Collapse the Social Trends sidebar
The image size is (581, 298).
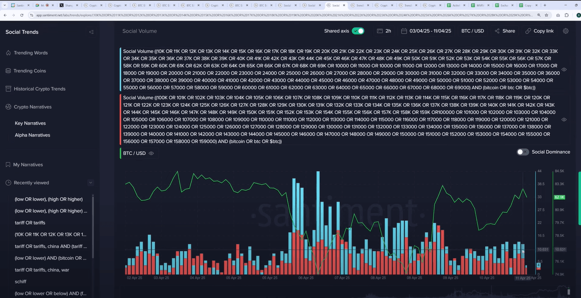pyautogui.click(x=91, y=32)
